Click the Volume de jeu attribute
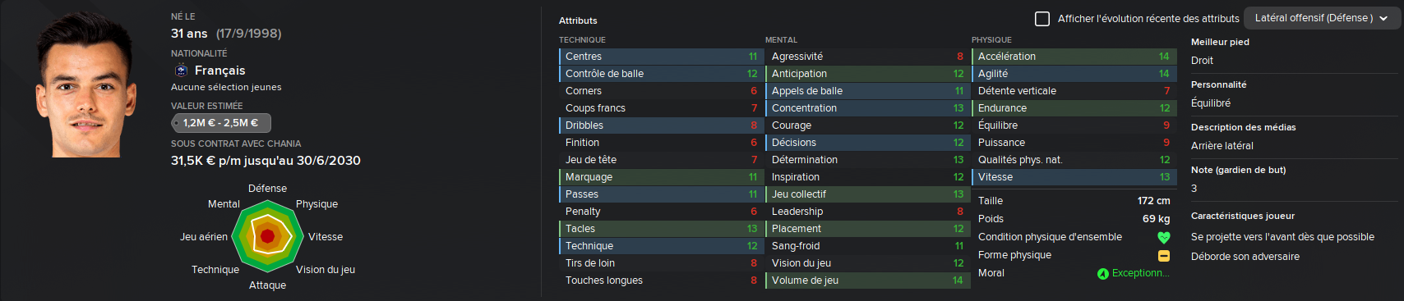Image resolution: width=1404 pixels, height=301 pixels. tap(867, 280)
